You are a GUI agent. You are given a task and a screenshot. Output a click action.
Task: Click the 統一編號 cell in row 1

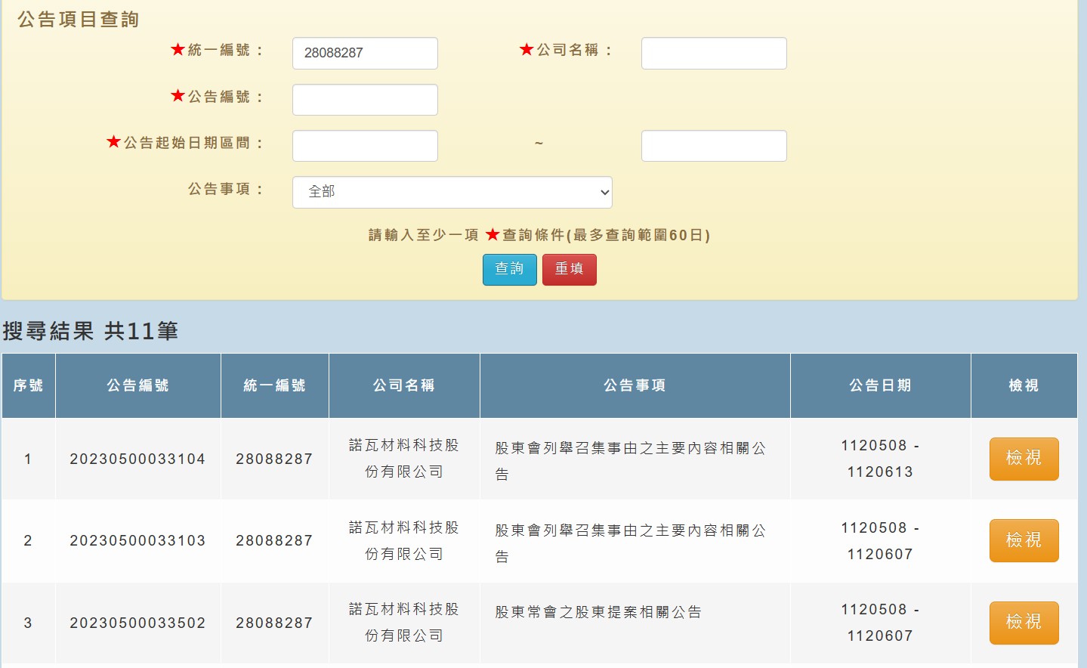(274, 459)
